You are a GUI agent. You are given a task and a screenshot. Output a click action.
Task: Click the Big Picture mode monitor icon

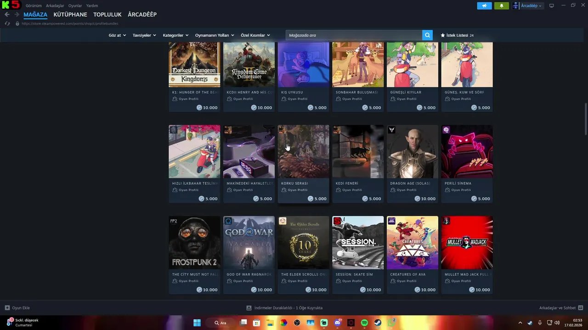click(551, 5)
